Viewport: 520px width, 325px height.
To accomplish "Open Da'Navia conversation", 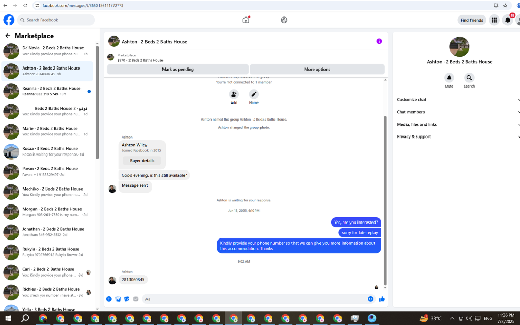I will click(47, 51).
